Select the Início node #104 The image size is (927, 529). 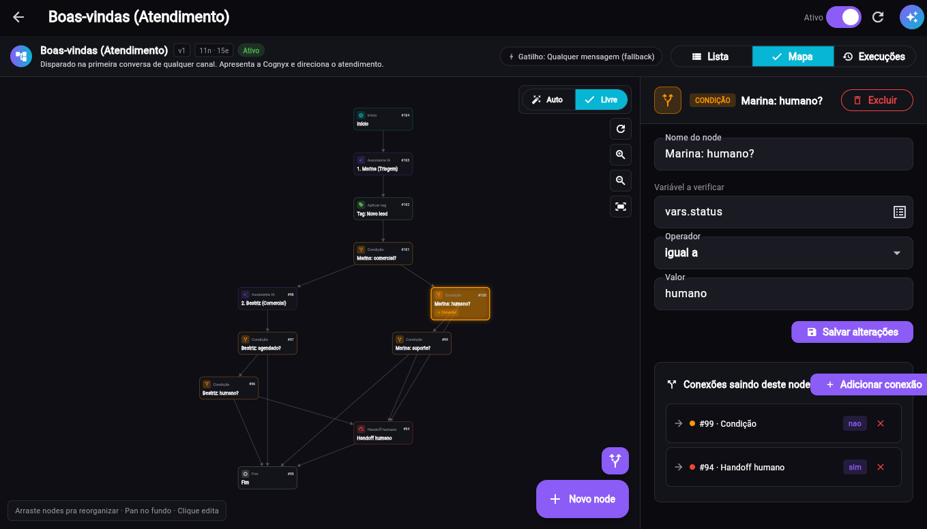coord(383,119)
